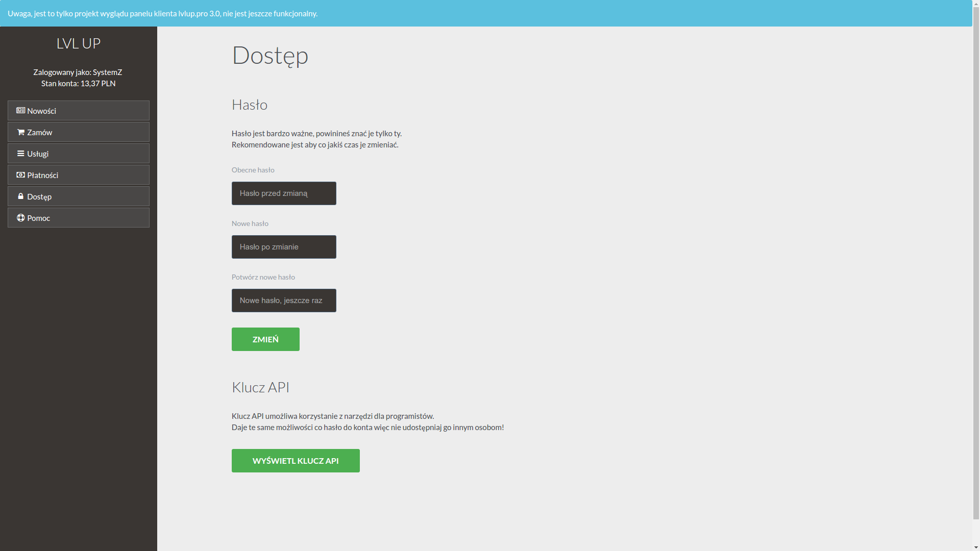Click the repeat new password field

coord(284,300)
